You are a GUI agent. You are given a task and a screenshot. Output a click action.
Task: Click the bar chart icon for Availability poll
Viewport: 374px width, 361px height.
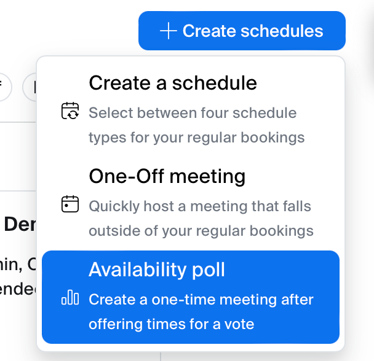(70, 298)
